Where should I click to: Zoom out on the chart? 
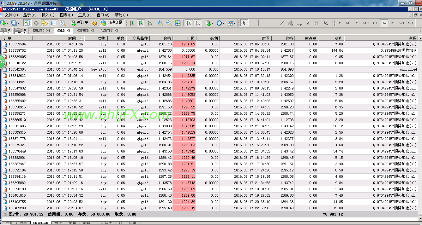point(169,23)
